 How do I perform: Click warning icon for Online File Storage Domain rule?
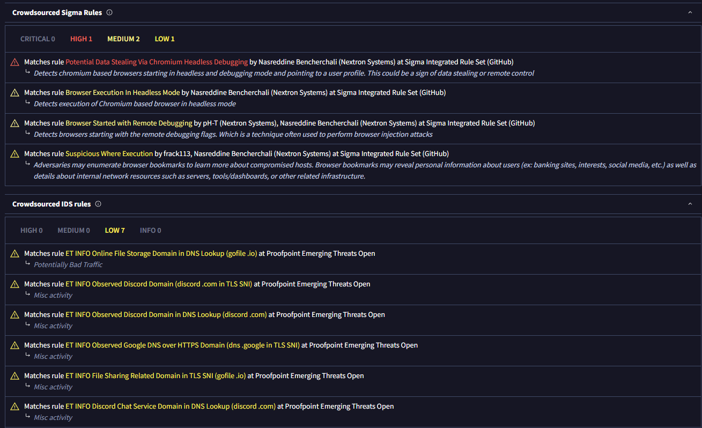pos(15,254)
